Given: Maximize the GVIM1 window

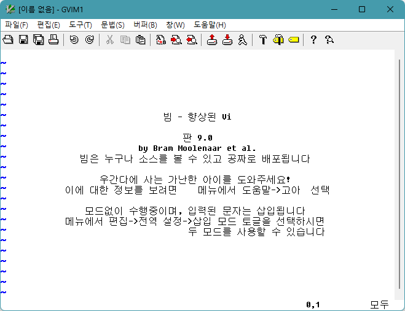Looking at the screenshot, I should [362, 10].
